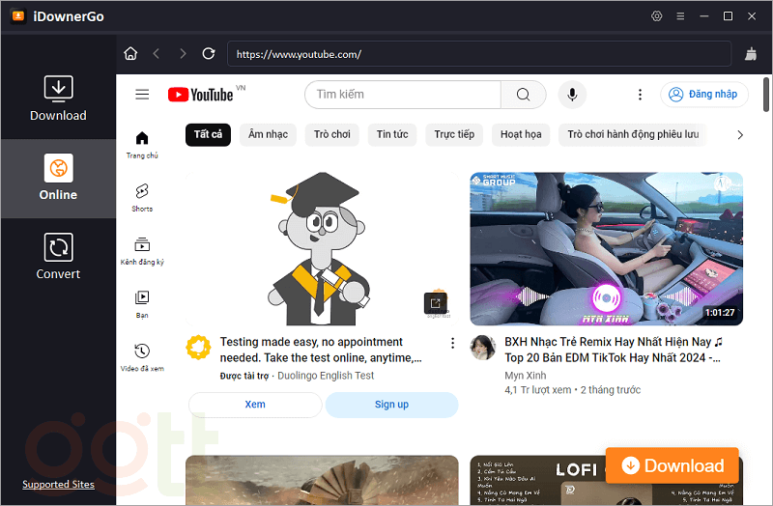The height and width of the screenshot is (506, 773).
Task: Open YouTube three-dot settings menu
Action: pyautogui.click(x=640, y=95)
